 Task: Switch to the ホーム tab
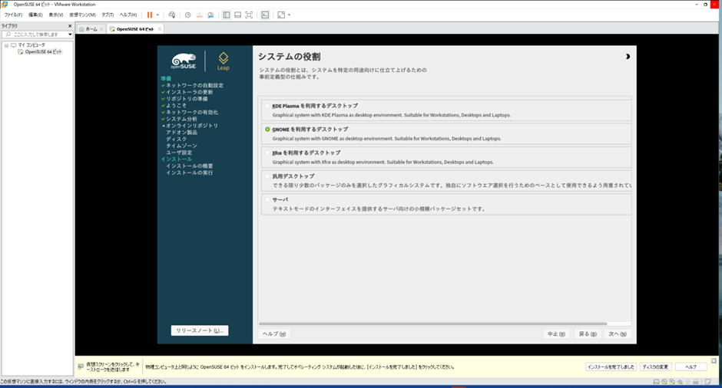tap(88, 28)
